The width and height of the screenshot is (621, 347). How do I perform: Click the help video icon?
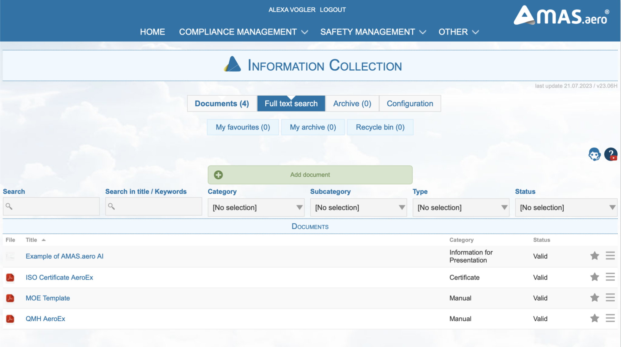tap(611, 155)
